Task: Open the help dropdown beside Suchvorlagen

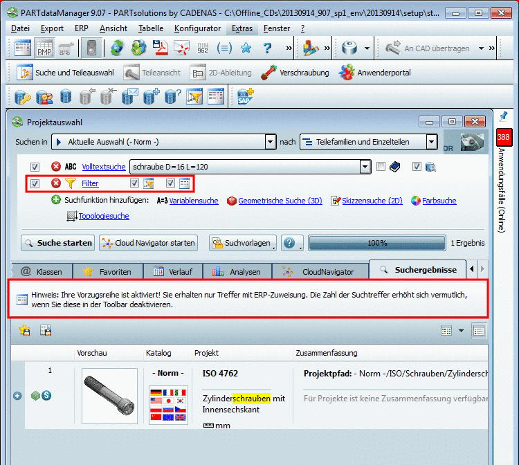Action: pos(292,243)
